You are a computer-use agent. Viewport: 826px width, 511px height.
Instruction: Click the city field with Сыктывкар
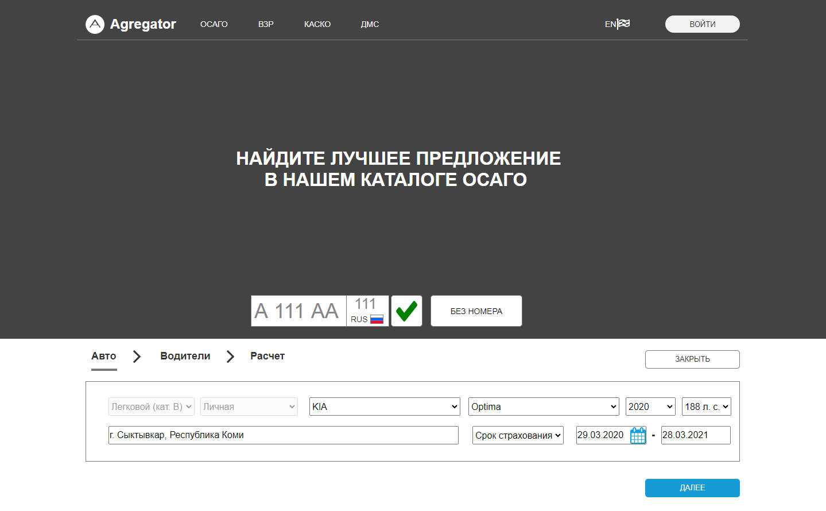[283, 435]
